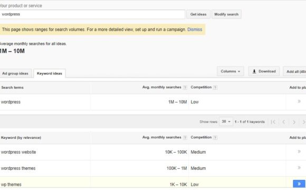This screenshot has width=306, height=190.
Task: Select the Keyword ideas tab
Action: 50,73
